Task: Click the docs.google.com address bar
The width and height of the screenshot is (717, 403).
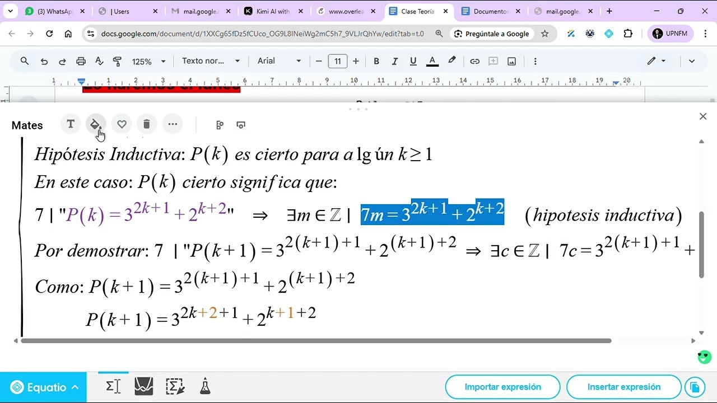Action: (262, 34)
